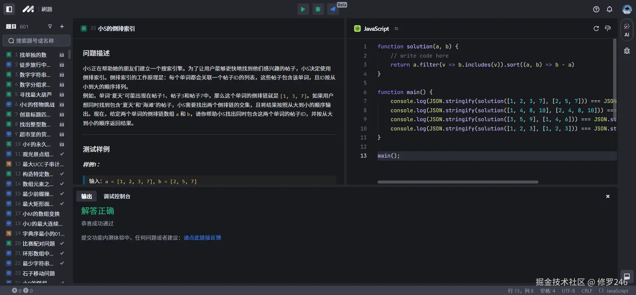Click the green Run code play button
The image size is (636, 295).
click(x=303, y=9)
